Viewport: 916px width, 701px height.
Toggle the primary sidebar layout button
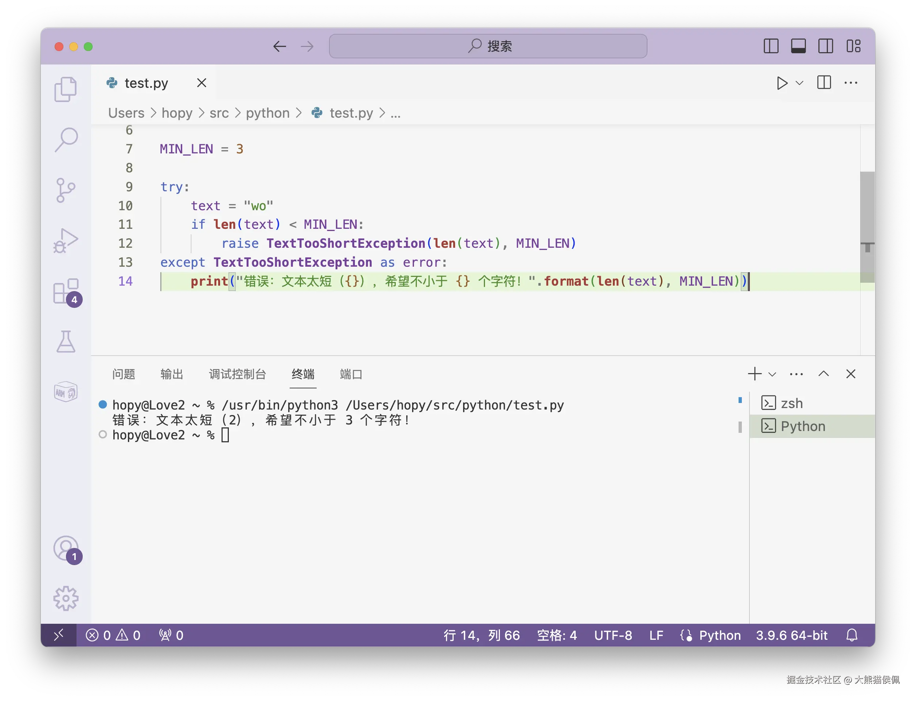[x=771, y=46]
